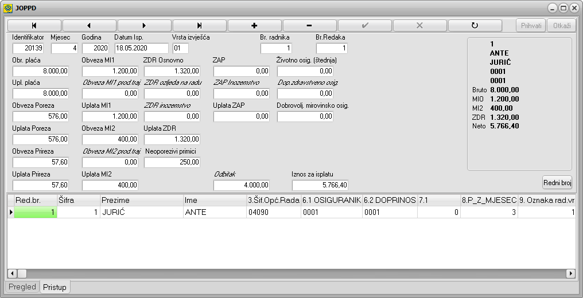Edit Neoporezivi primici field 250,00

pyautogui.click(x=172, y=163)
